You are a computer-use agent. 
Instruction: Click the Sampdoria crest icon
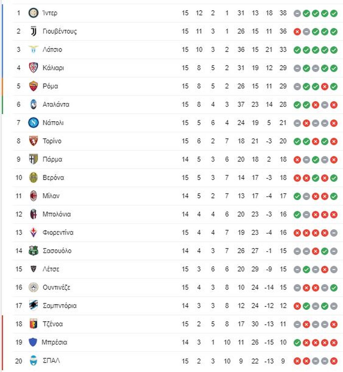pos(33,305)
